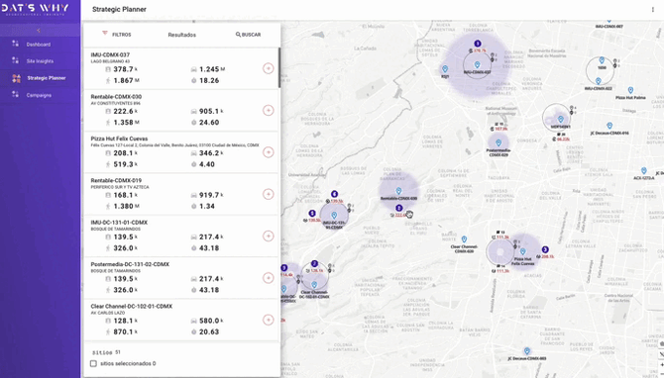664x378 pixels.
Task: Open the three-dot menu in the header
Action: (x=652, y=10)
